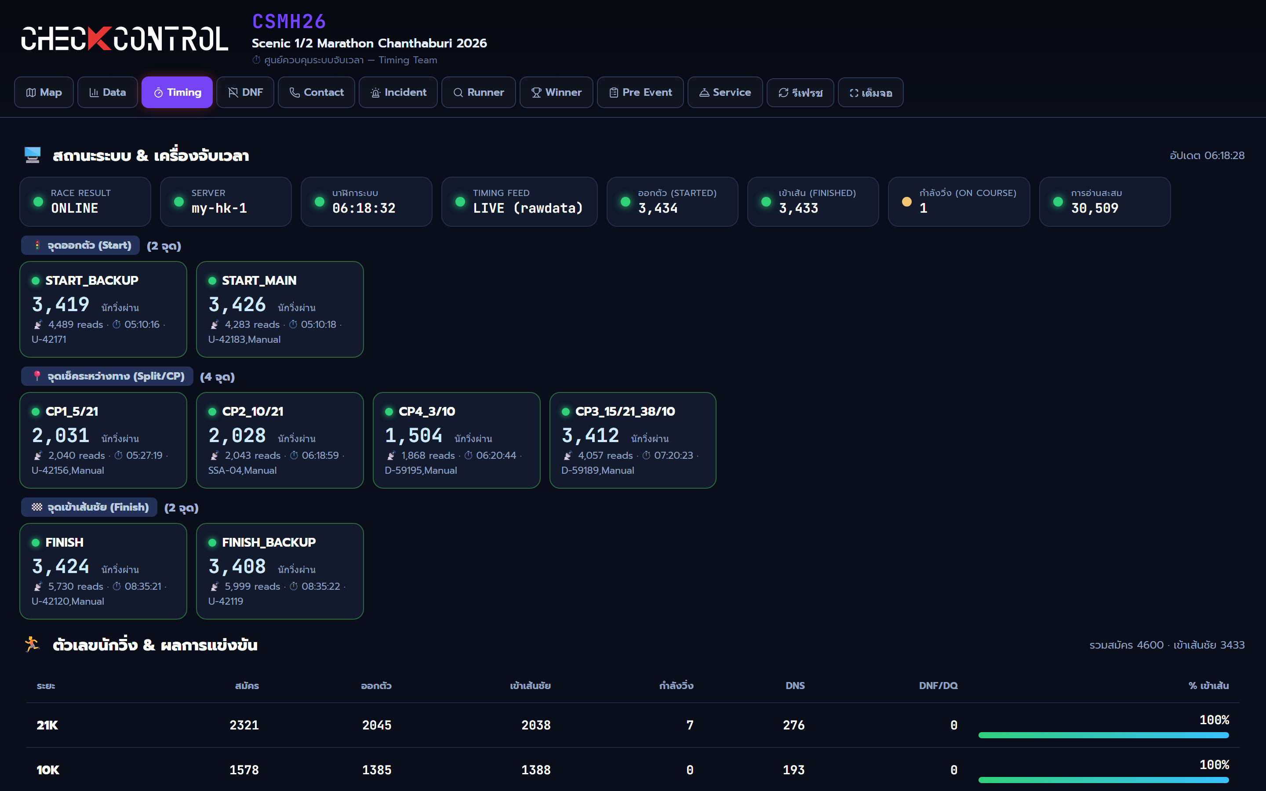Select the CP2_10/21 checkpoint card
The width and height of the screenshot is (1266, 791).
click(x=280, y=440)
